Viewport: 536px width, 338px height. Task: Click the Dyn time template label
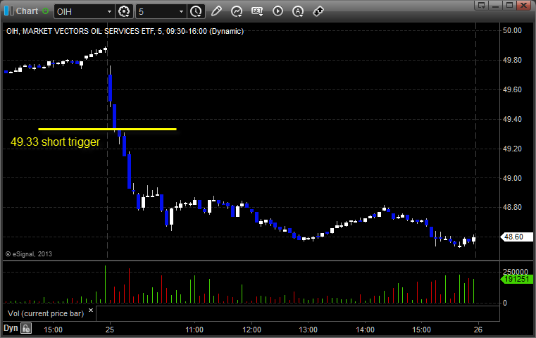pos(11,328)
